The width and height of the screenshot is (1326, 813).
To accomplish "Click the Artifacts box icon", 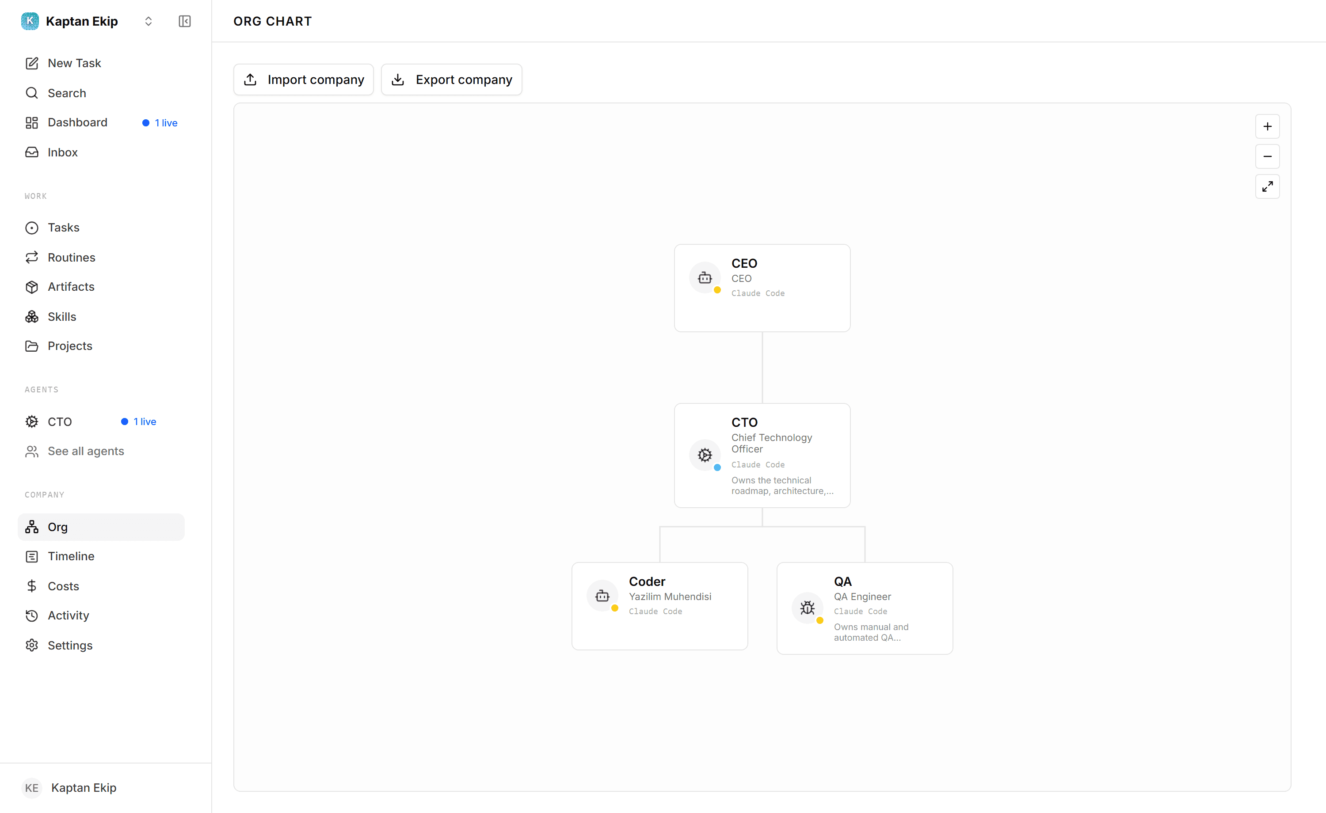I will tap(32, 287).
